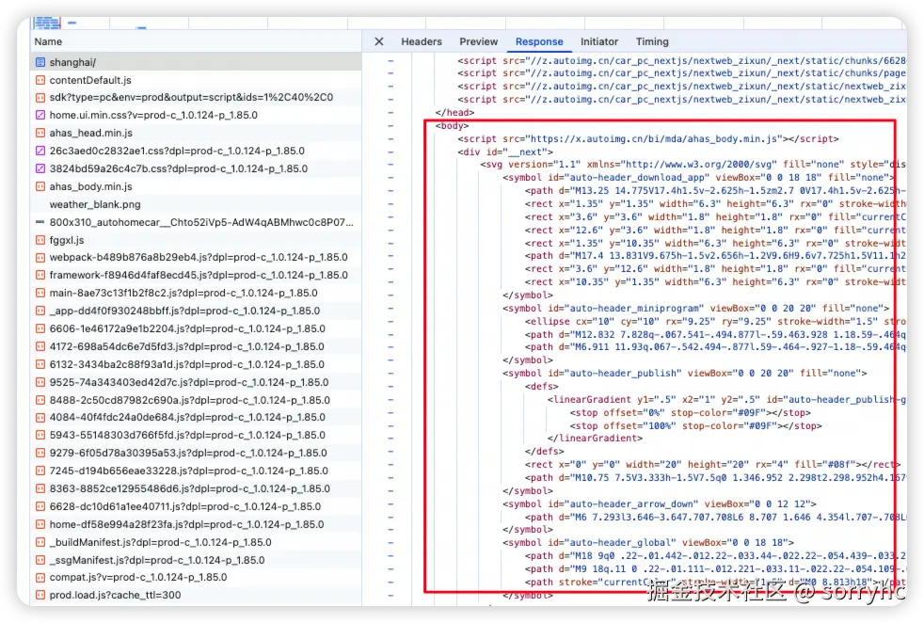Click the stylesheet icon beside 3824bd59a26c4c7b.css
Viewport: 924px width, 623px height.
(40, 168)
